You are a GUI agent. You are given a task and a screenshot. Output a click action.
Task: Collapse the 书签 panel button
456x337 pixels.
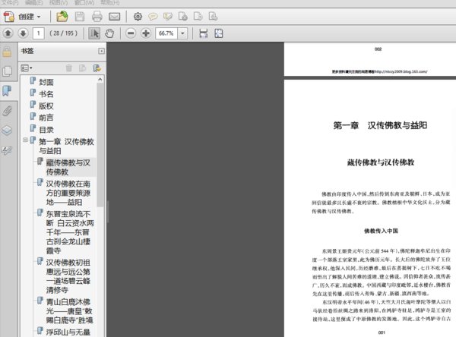(101, 51)
